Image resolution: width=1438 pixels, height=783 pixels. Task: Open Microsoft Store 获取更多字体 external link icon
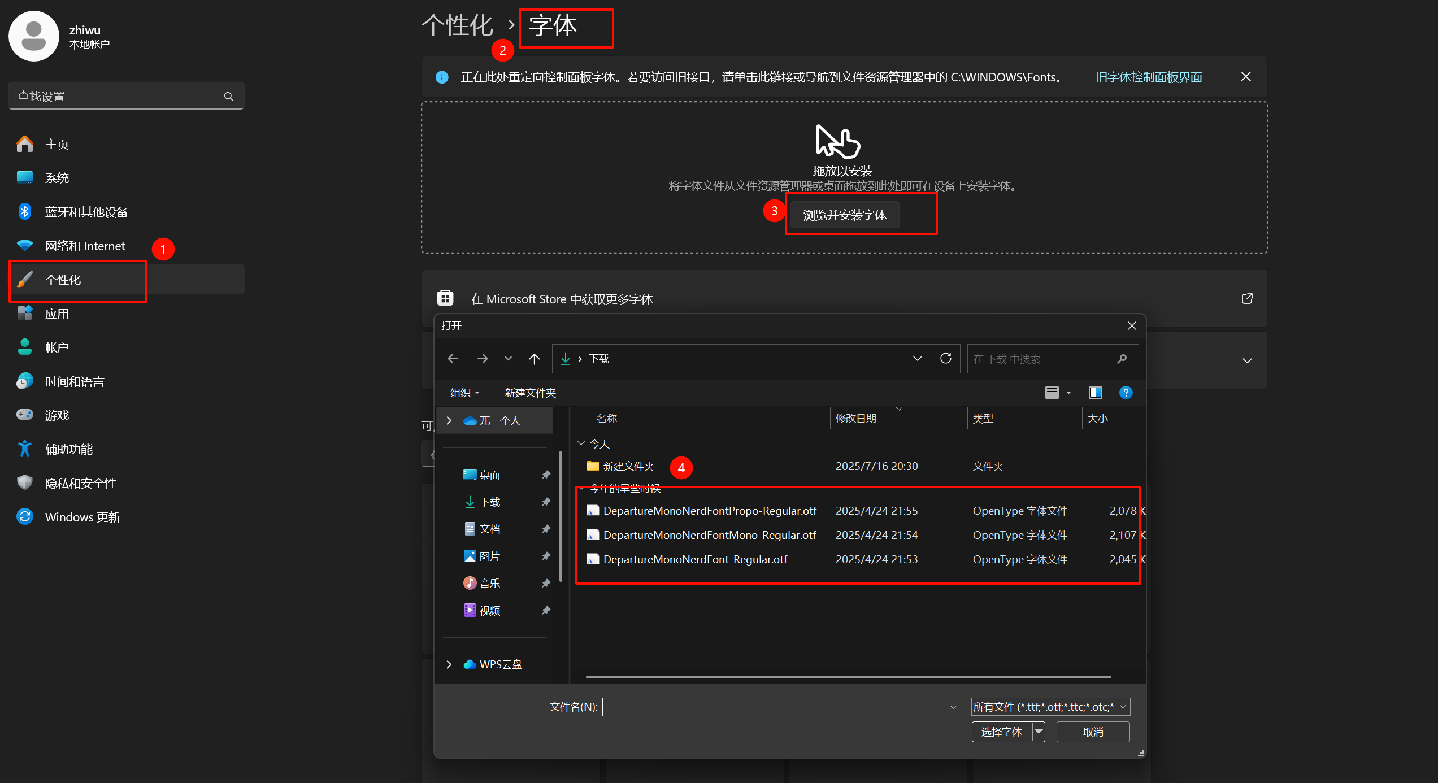tap(1247, 298)
